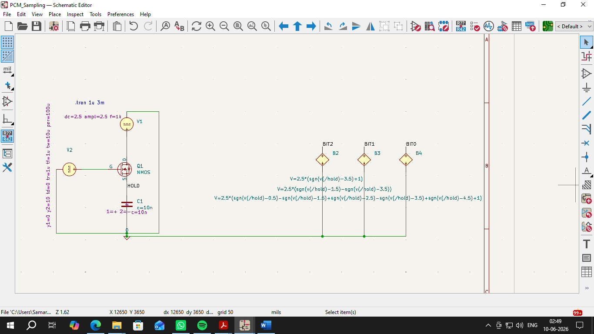Open the Preferences menu

tap(120, 14)
